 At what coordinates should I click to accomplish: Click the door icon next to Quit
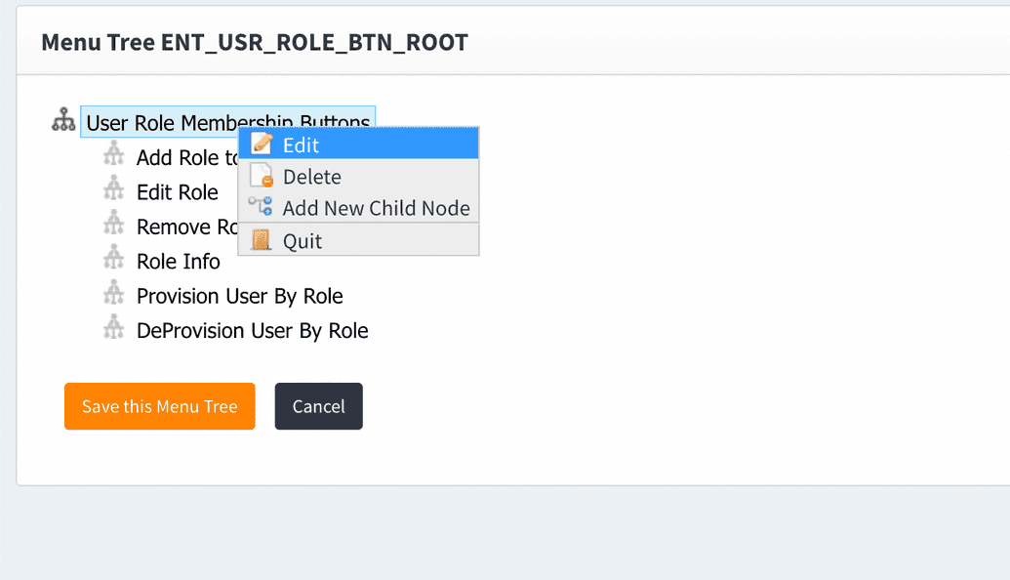pyautogui.click(x=262, y=239)
